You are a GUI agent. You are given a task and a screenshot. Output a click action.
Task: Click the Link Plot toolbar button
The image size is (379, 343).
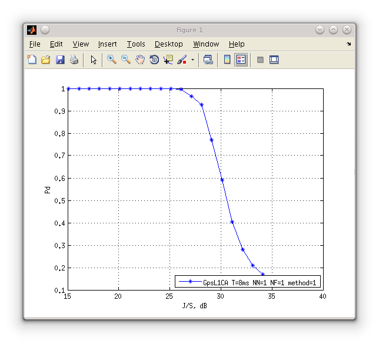tap(208, 60)
